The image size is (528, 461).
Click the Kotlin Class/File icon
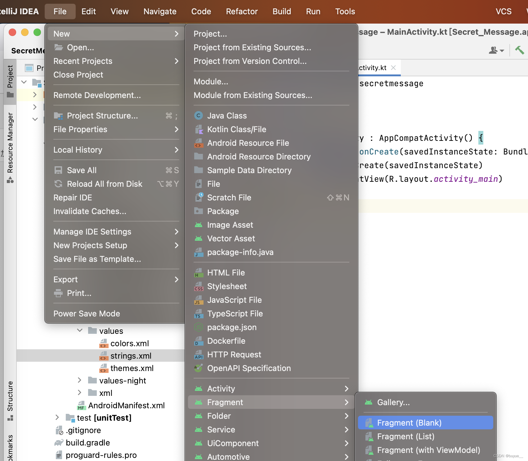pyautogui.click(x=199, y=129)
